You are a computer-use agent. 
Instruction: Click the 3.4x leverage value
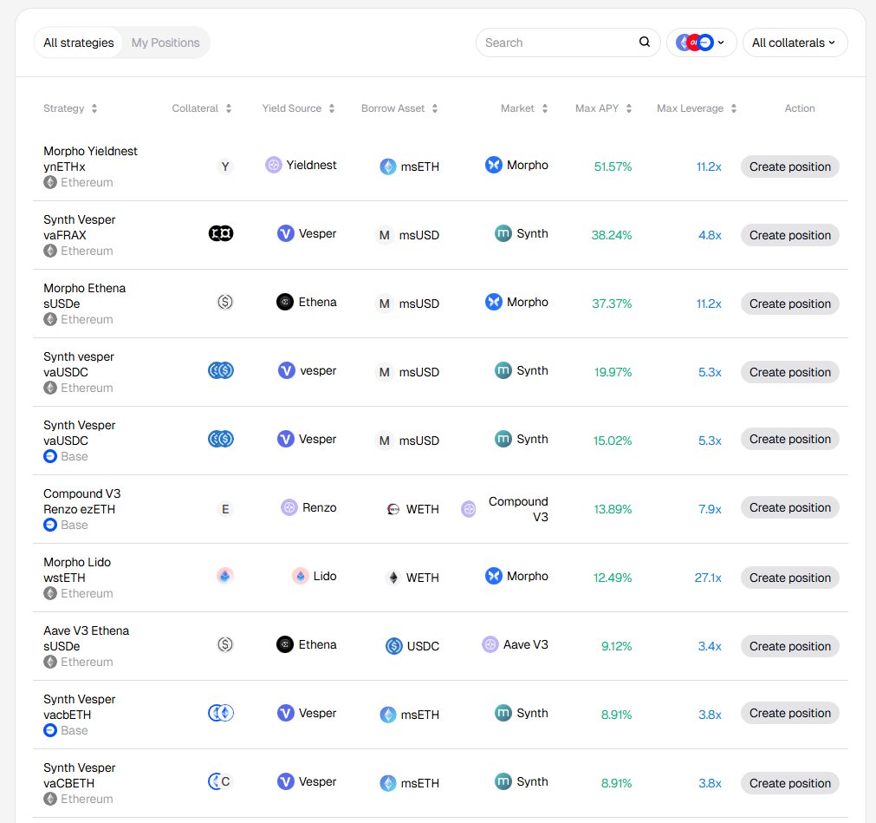(710, 646)
